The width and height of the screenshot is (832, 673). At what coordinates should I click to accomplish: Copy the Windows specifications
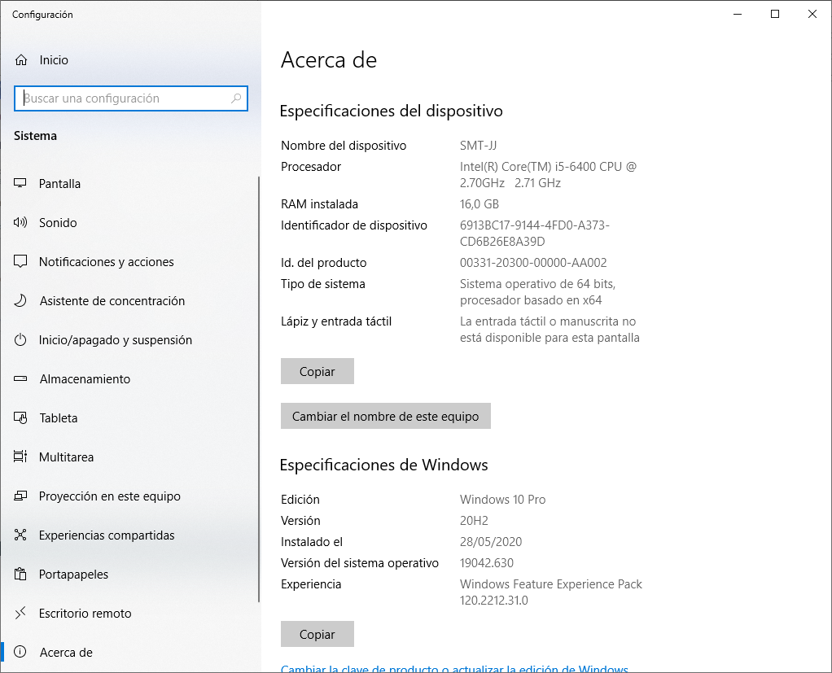click(317, 634)
